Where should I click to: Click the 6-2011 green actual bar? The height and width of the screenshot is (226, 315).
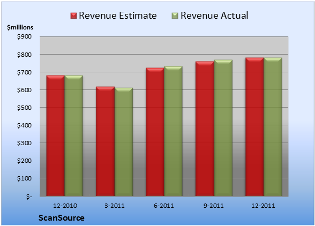[173, 131]
